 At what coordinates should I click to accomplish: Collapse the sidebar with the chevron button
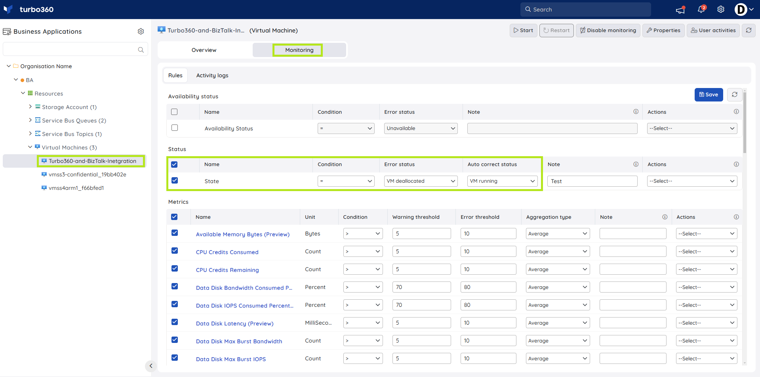150,366
